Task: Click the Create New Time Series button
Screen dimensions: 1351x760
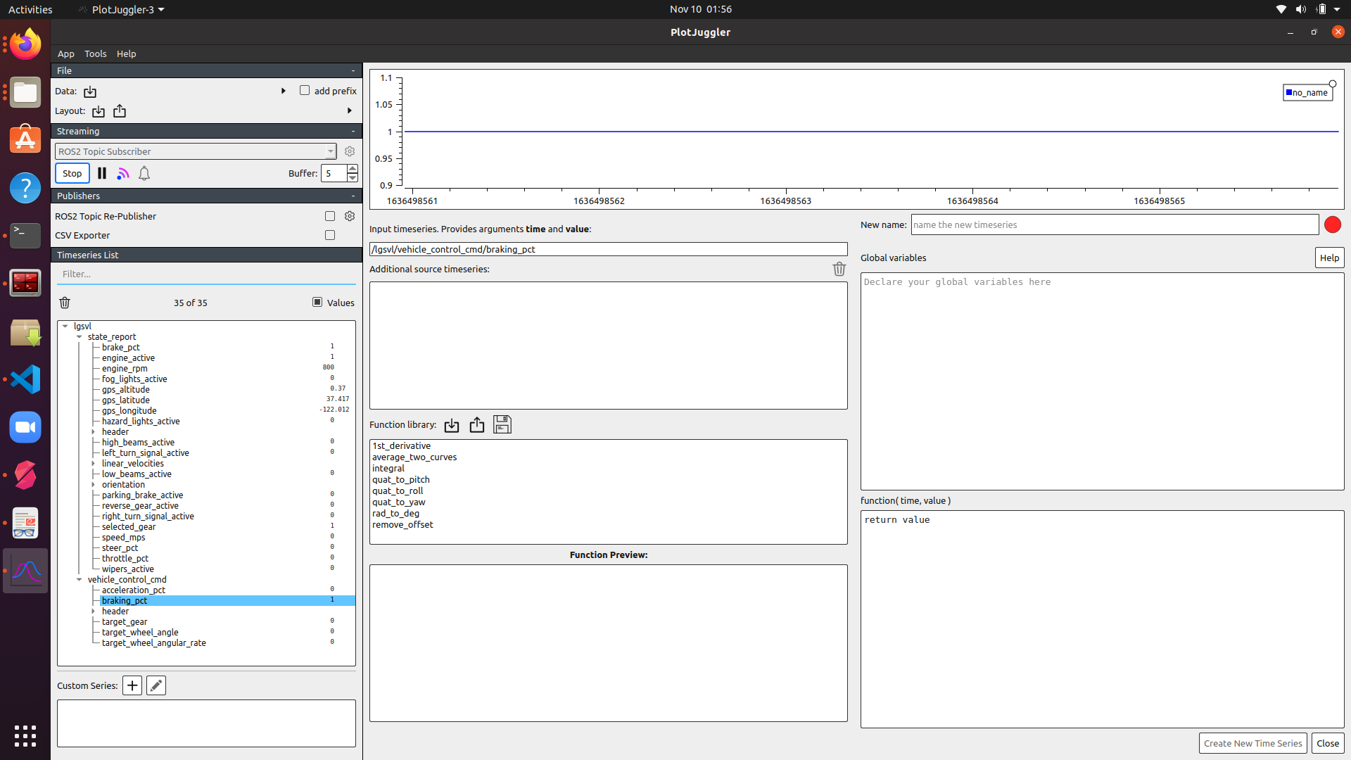Action: tap(1252, 743)
